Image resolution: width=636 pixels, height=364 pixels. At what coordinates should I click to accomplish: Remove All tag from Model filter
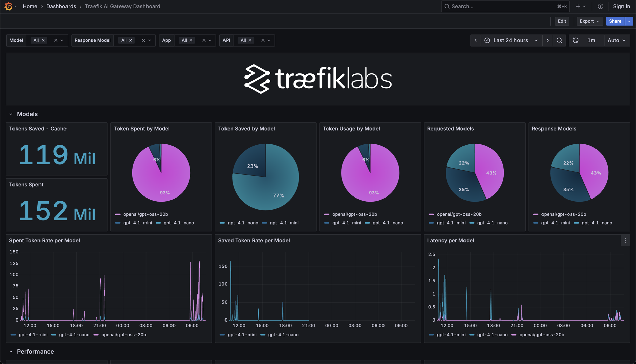(43, 40)
